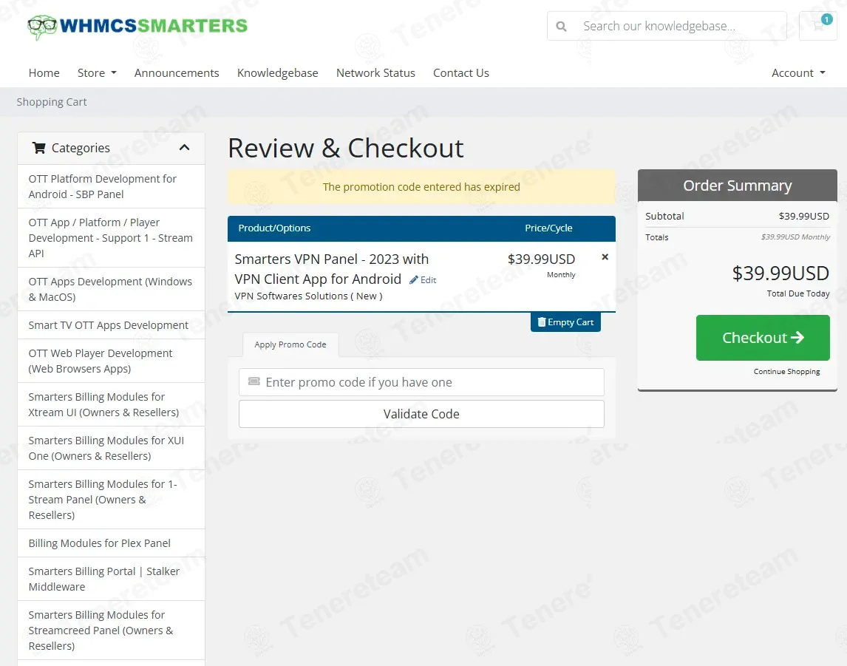Click the Order Summary header
Screen dimensions: 847x666
click(x=738, y=186)
